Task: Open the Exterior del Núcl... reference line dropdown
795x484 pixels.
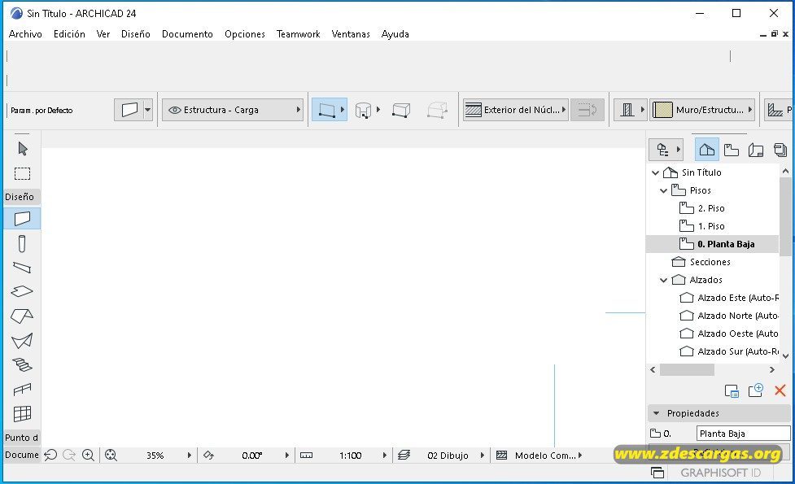Action: coord(515,110)
